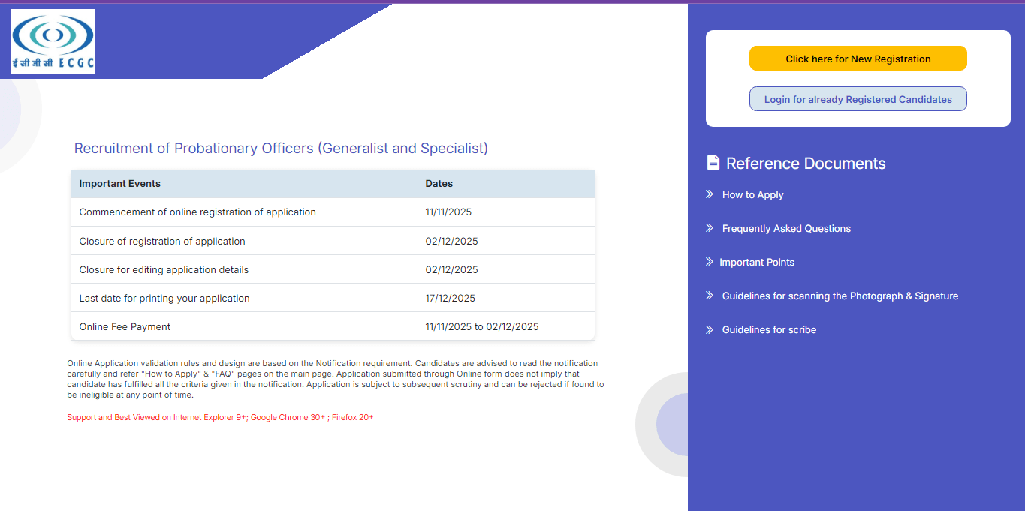Click the chevron icon beside Guidelines for scribe

pyautogui.click(x=710, y=329)
